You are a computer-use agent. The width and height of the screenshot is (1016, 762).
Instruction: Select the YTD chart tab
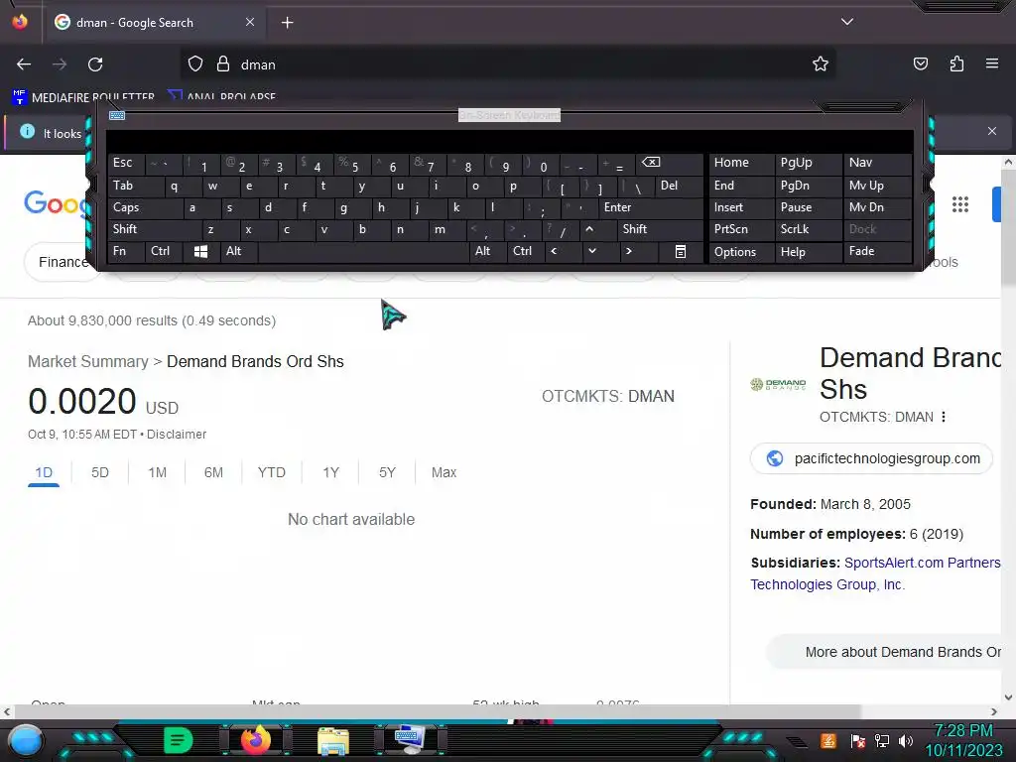[271, 472]
